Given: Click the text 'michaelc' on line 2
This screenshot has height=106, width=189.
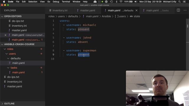Looking at the screenshot, I should pos(89,25).
